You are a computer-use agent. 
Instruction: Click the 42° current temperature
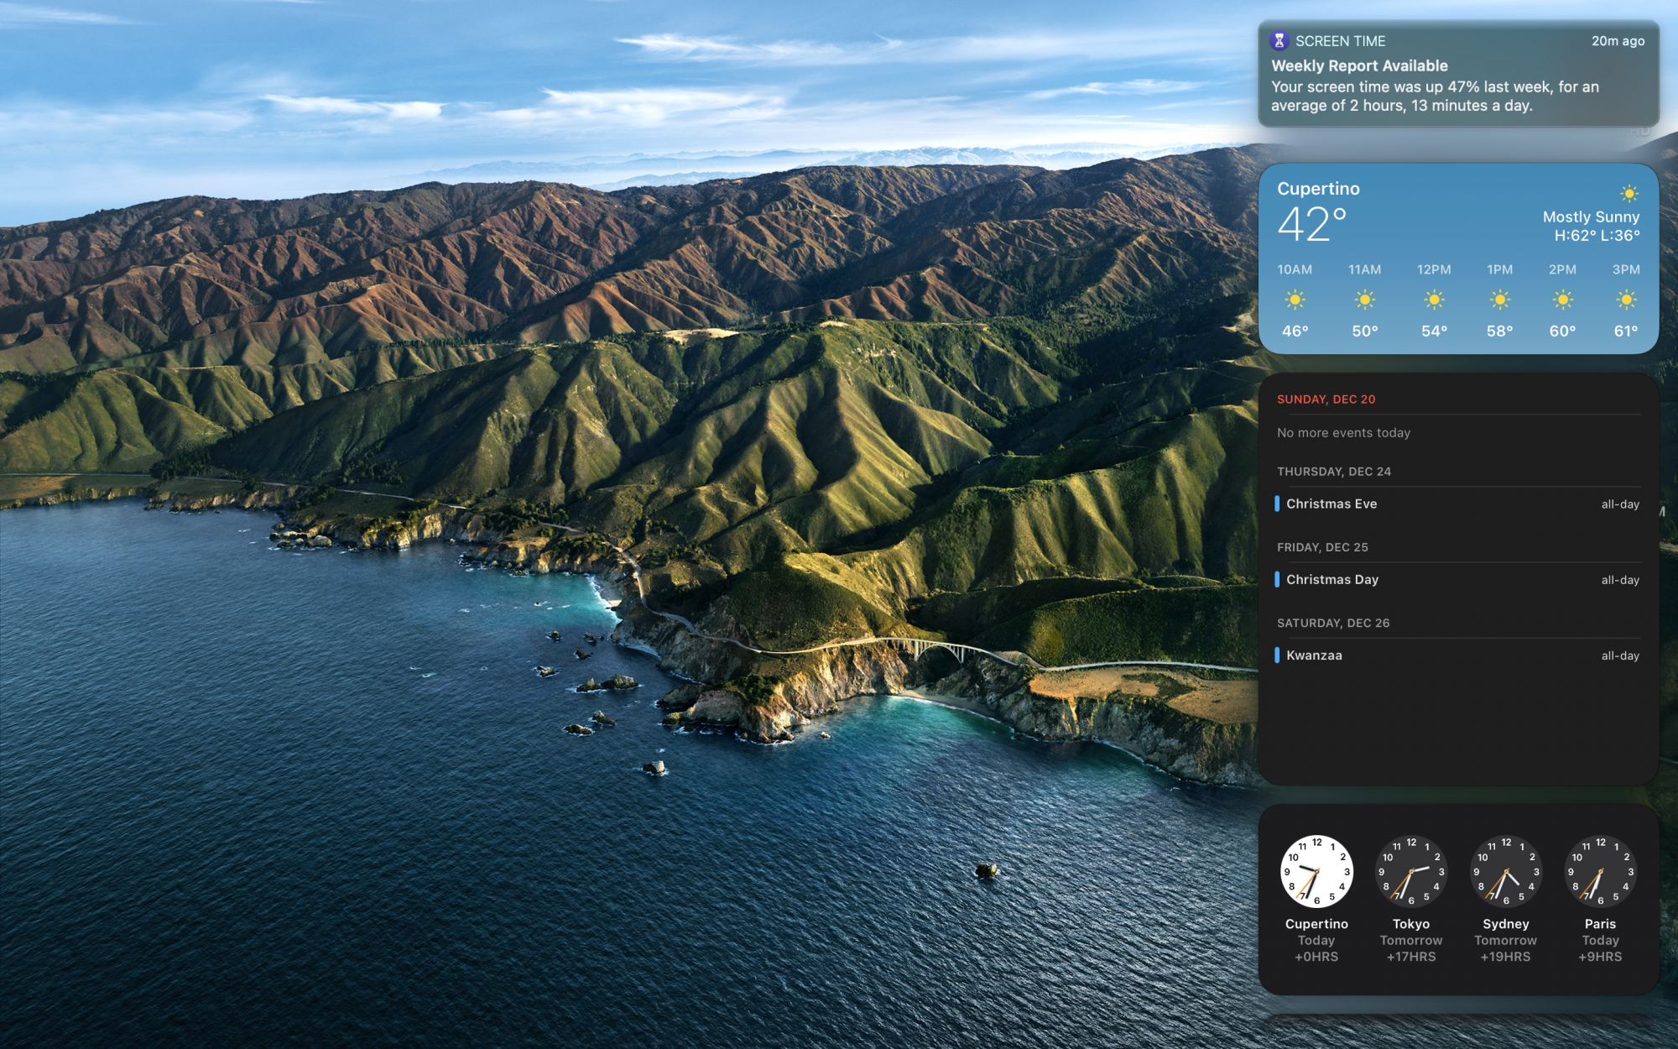click(x=1311, y=225)
